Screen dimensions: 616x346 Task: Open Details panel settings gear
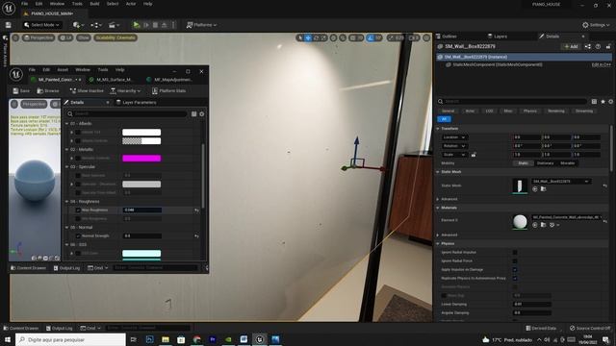(610, 101)
